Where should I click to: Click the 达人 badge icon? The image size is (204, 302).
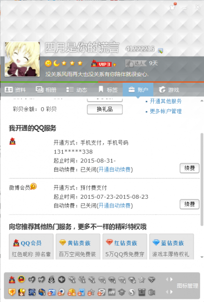[136, 63]
